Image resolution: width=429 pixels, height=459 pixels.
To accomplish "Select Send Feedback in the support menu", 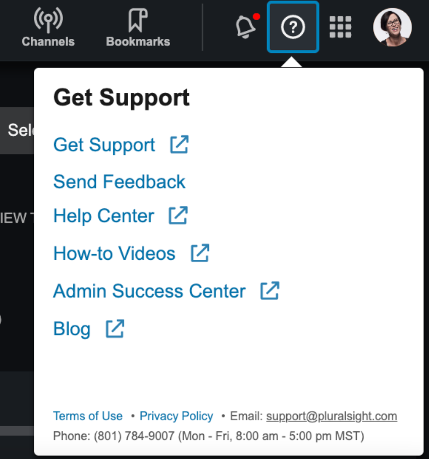I will (x=119, y=182).
